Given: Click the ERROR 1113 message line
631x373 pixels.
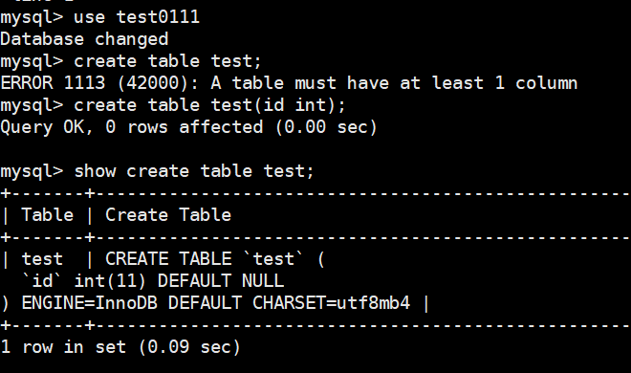Looking at the screenshot, I should 289,83.
